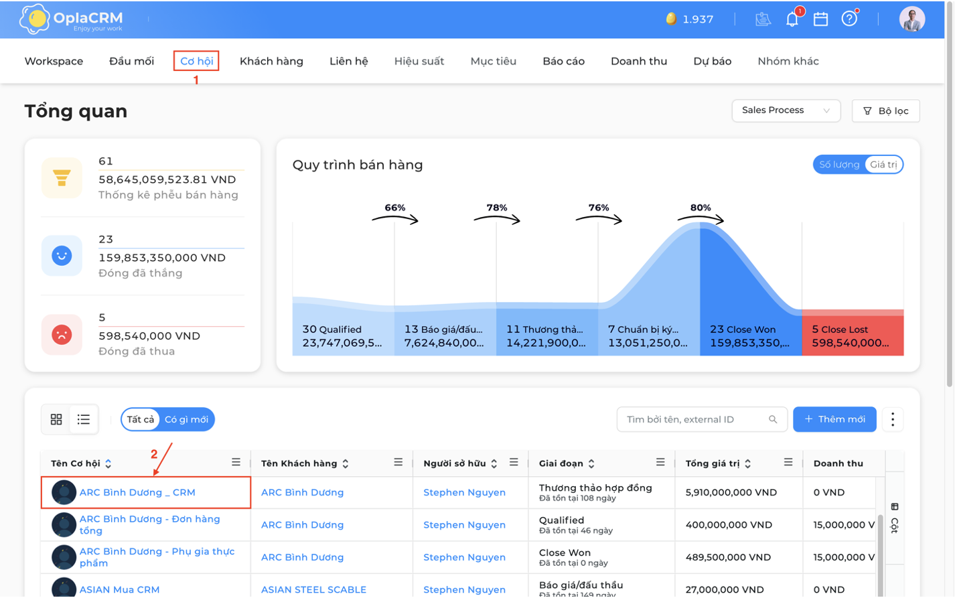The image size is (955, 600).
Task: Open the Hiệu suất tab
Action: coord(419,61)
